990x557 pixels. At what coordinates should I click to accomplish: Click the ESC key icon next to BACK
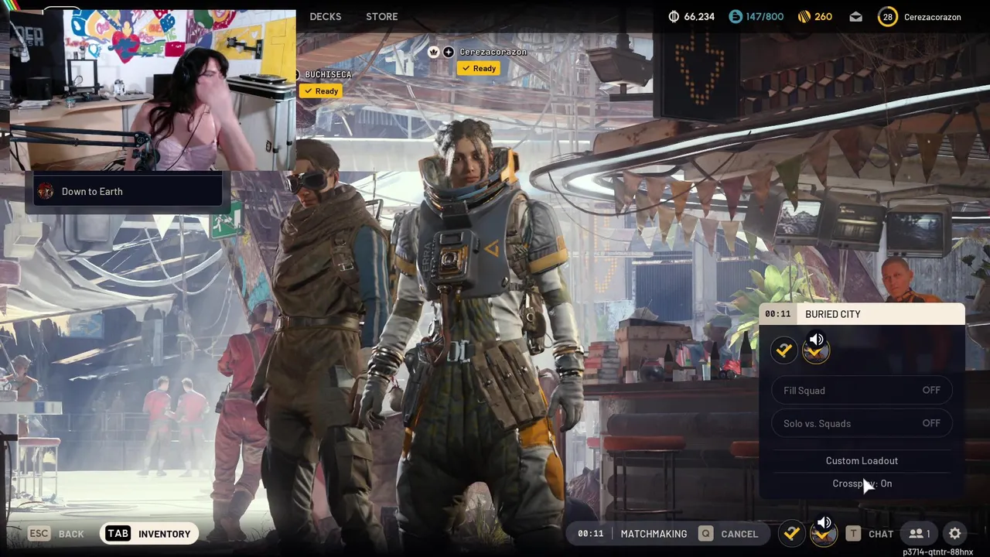39,534
